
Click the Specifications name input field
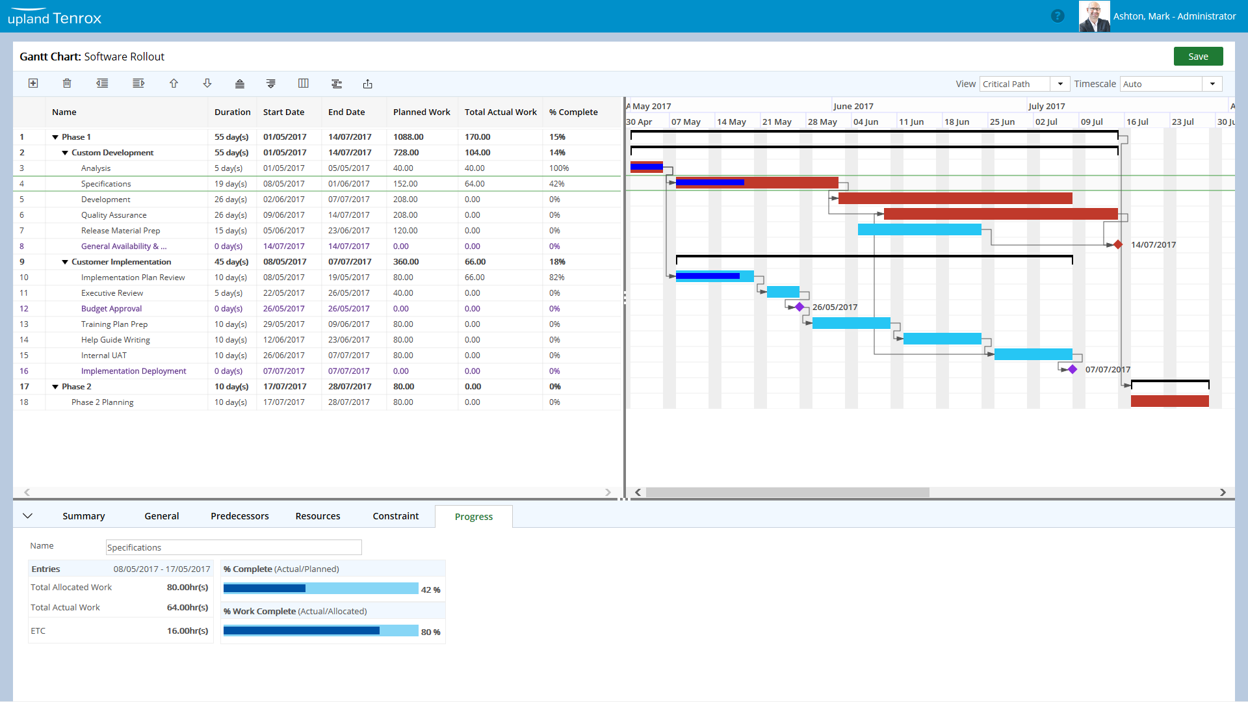tap(233, 547)
